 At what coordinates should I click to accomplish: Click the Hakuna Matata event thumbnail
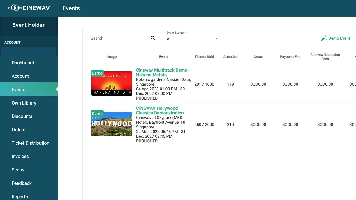tap(112, 84)
